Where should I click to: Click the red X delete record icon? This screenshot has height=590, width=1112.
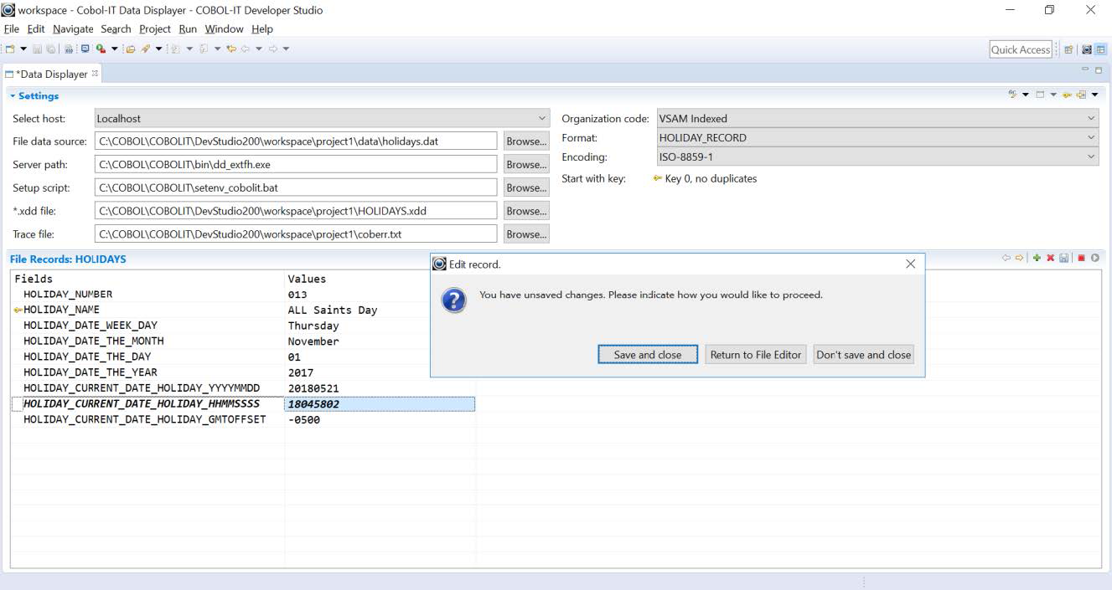point(1050,259)
